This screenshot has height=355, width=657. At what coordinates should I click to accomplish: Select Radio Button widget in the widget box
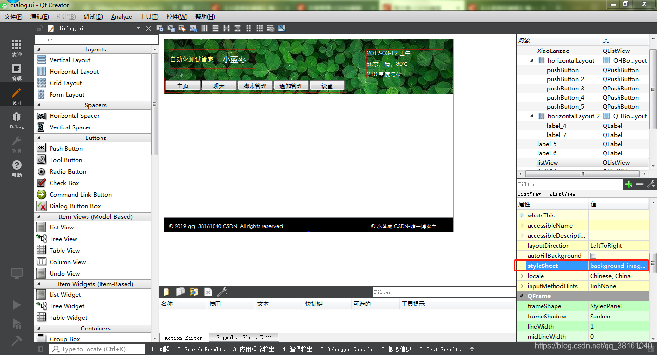pos(67,171)
